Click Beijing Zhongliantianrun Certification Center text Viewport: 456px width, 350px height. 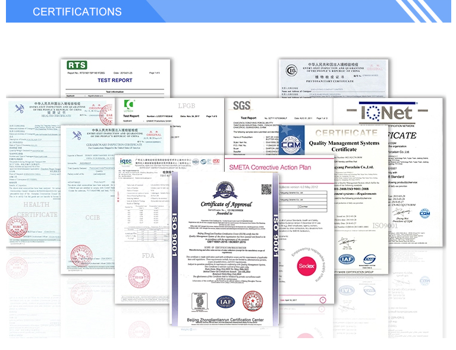225,320
